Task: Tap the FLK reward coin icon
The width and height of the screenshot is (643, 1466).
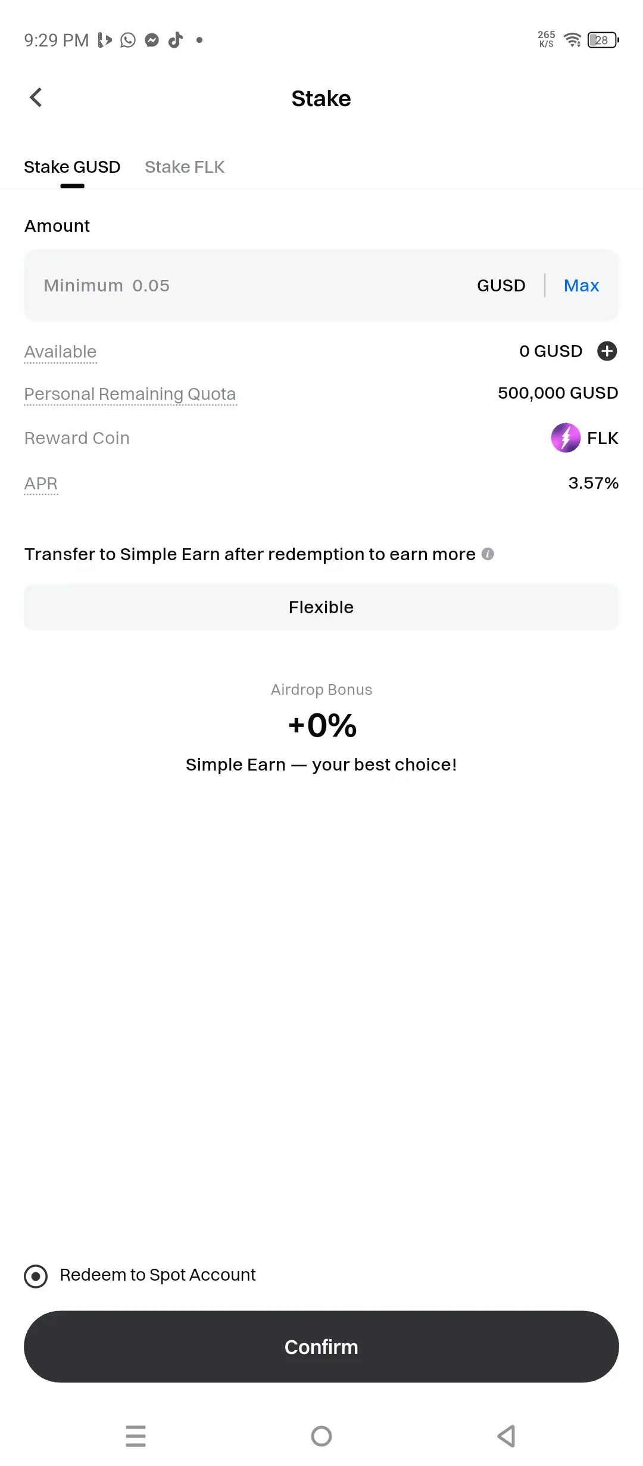Action: pos(566,438)
